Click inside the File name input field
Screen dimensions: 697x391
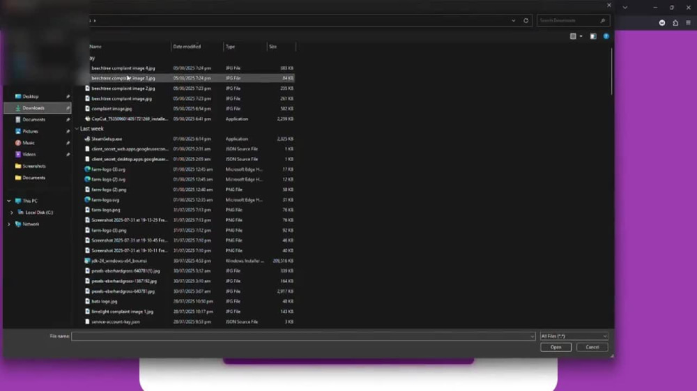[x=301, y=337]
